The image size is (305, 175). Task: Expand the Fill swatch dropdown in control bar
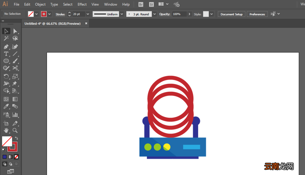point(36,14)
